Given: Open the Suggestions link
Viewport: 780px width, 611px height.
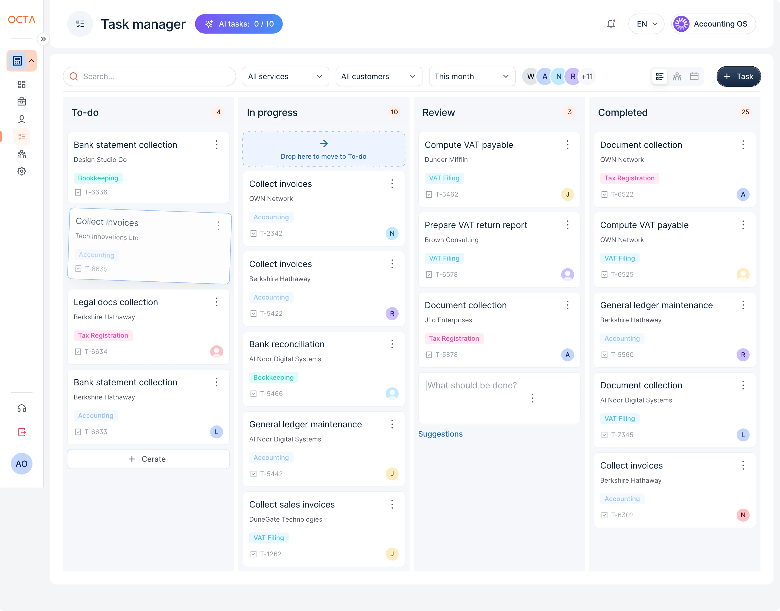Looking at the screenshot, I should coord(440,434).
